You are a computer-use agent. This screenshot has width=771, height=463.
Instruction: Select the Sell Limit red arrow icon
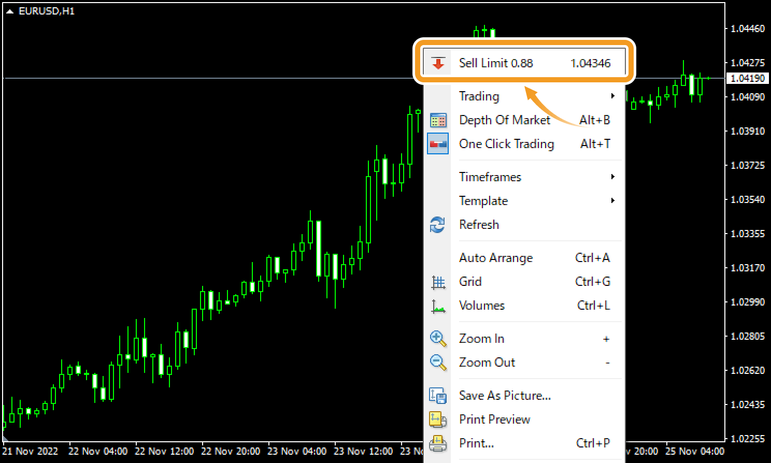[x=438, y=63]
